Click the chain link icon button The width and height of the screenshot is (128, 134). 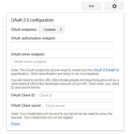91,6
